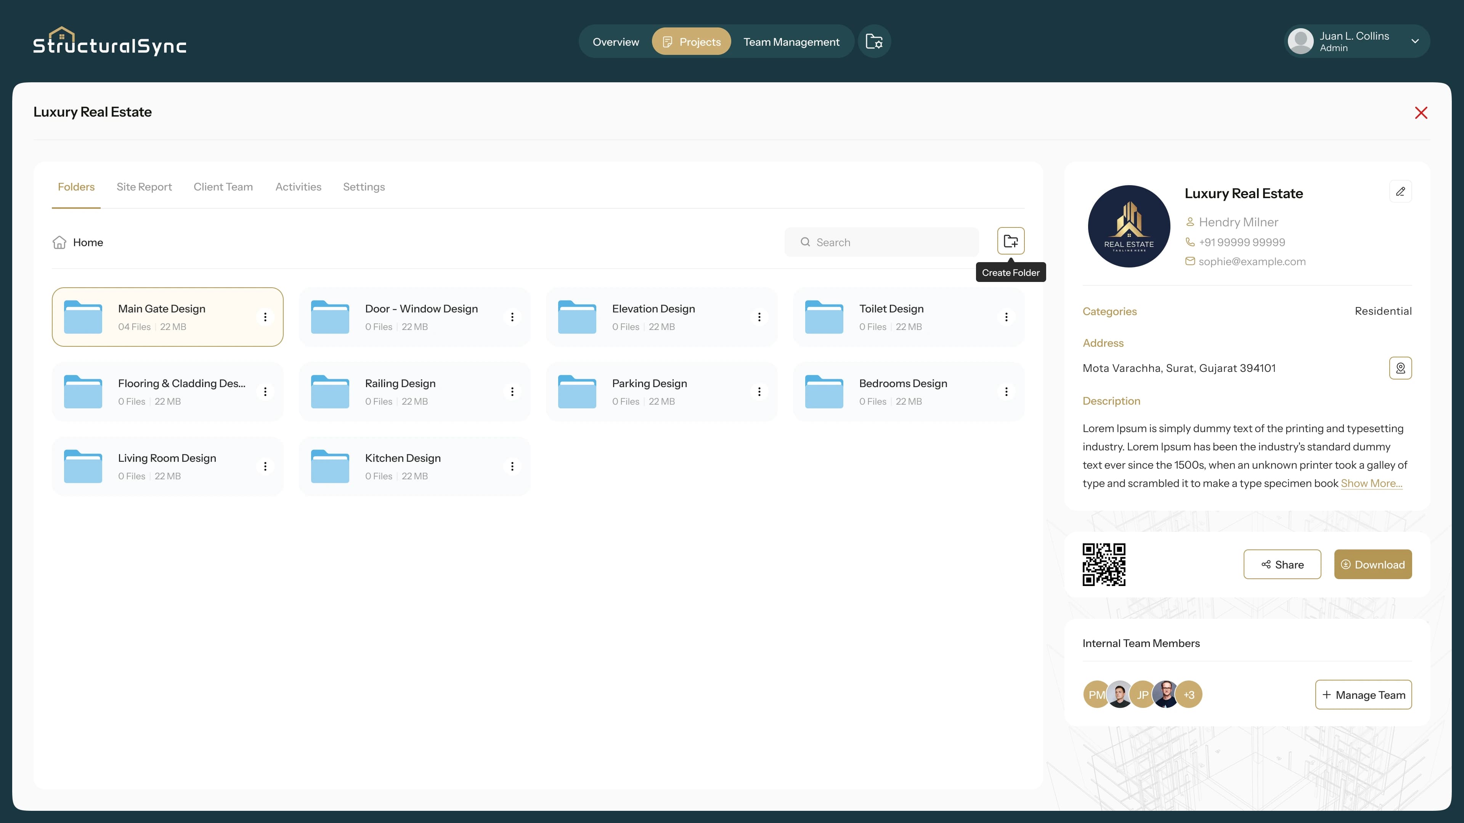1464x823 pixels.
Task: Open the map pin next to the address
Action: (x=1400, y=367)
